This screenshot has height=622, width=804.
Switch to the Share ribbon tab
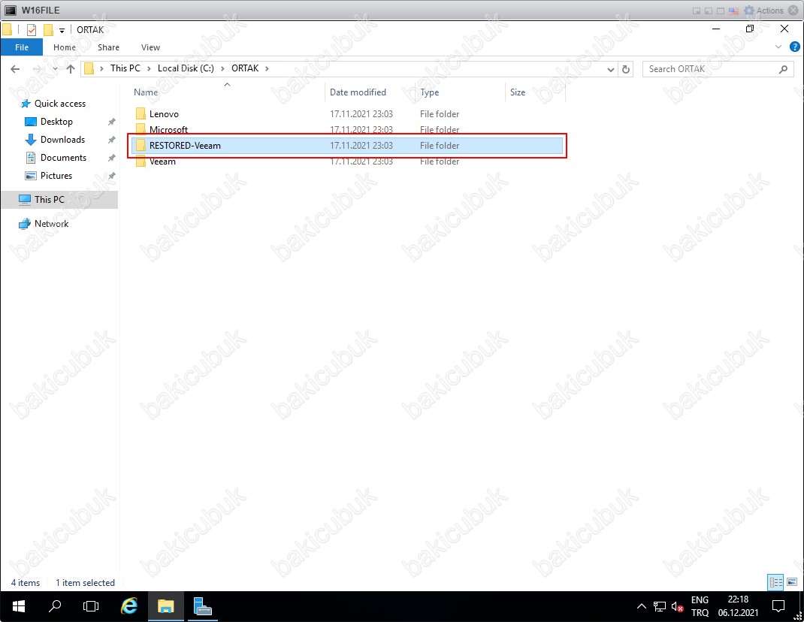click(108, 47)
